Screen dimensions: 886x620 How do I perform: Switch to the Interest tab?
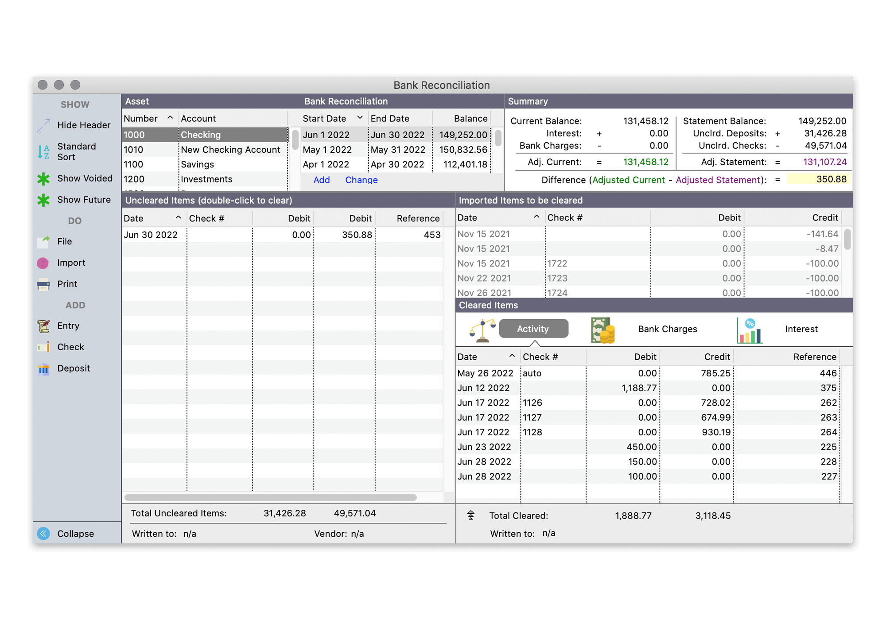801,329
